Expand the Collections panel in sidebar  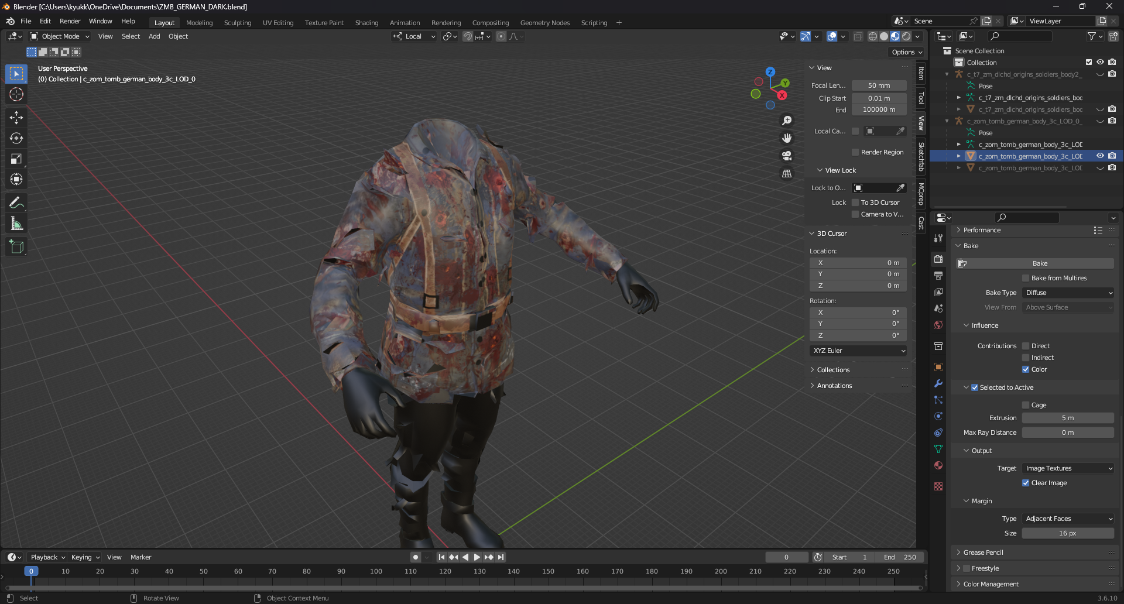[x=833, y=370]
